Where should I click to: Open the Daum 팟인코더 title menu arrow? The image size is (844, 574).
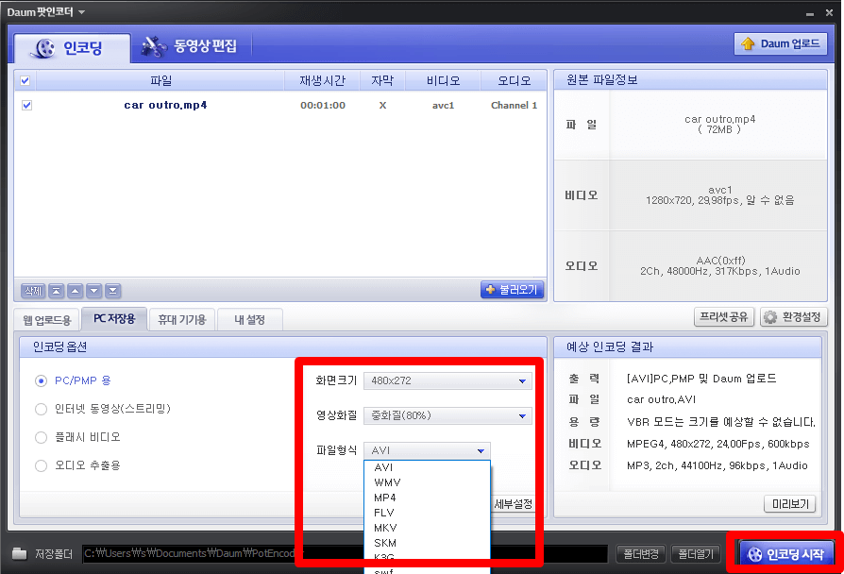click(82, 12)
